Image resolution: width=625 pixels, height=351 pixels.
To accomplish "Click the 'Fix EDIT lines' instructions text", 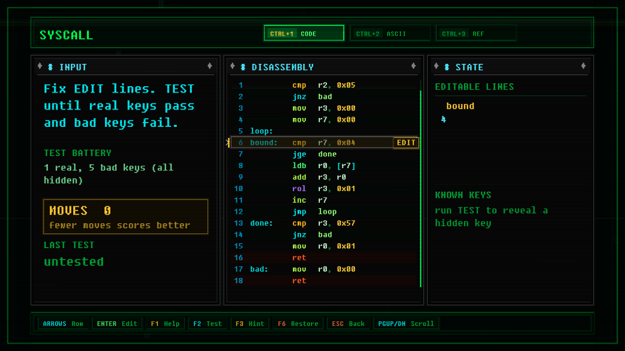I will [x=119, y=106].
